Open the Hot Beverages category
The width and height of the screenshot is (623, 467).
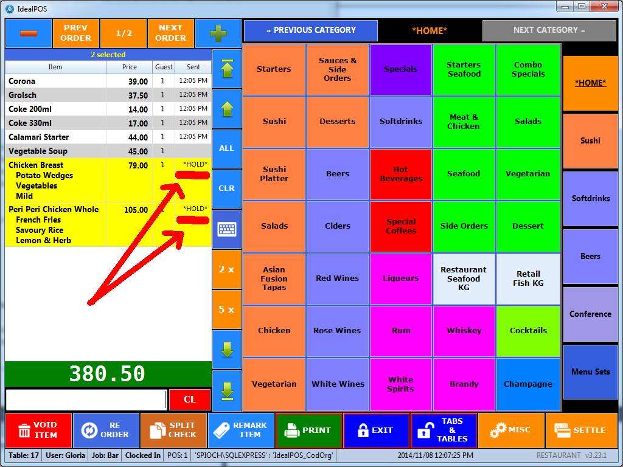pos(401,174)
